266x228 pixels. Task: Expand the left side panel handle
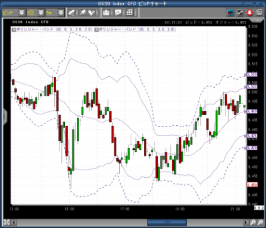point(5,117)
